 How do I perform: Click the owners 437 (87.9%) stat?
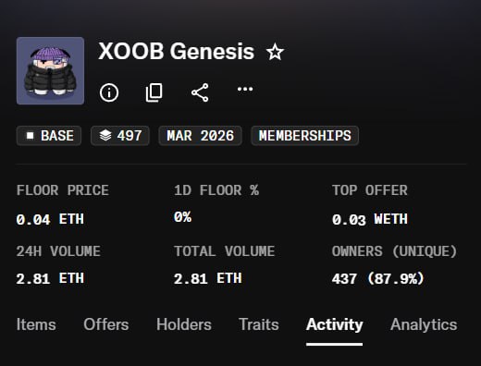378,279
